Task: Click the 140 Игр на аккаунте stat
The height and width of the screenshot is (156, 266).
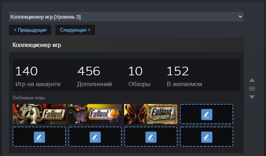Action: [x=38, y=76]
